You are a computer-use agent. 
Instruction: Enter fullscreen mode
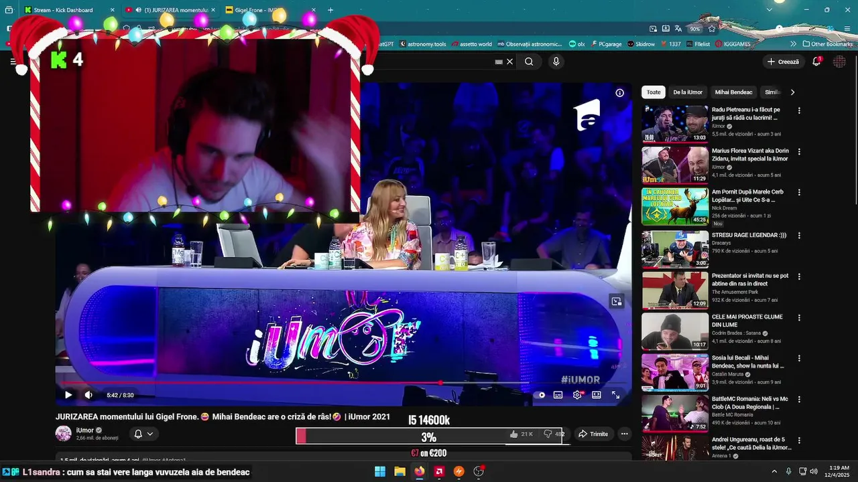pos(615,395)
